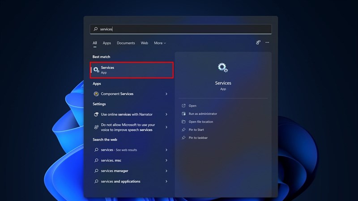Select 'services and applications' web suggestion
The image size is (358, 201).
pyautogui.click(x=131, y=181)
